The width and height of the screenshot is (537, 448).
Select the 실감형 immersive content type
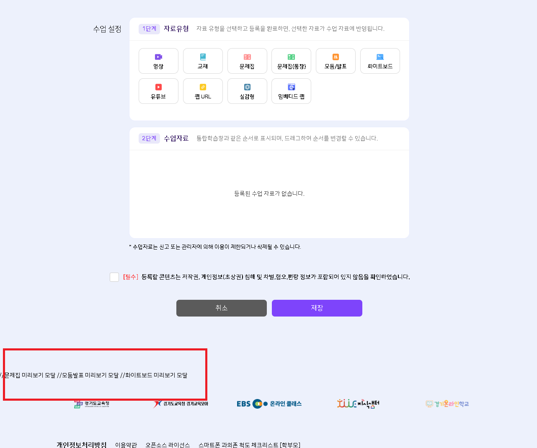tap(247, 91)
